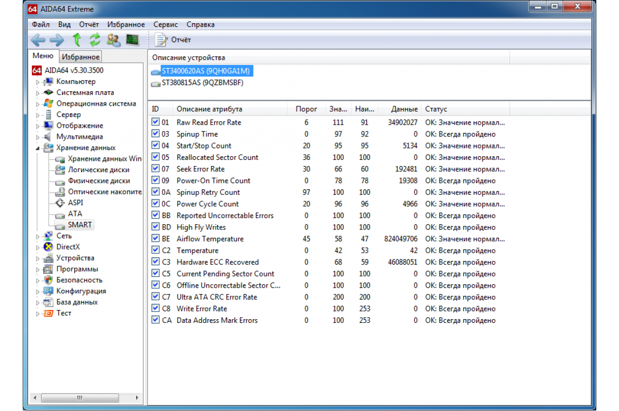The height and width of the screenshot is (411, 619).
Task: Click the База данных tree icon
Action: pyautogui.click(x=49, y=302)
